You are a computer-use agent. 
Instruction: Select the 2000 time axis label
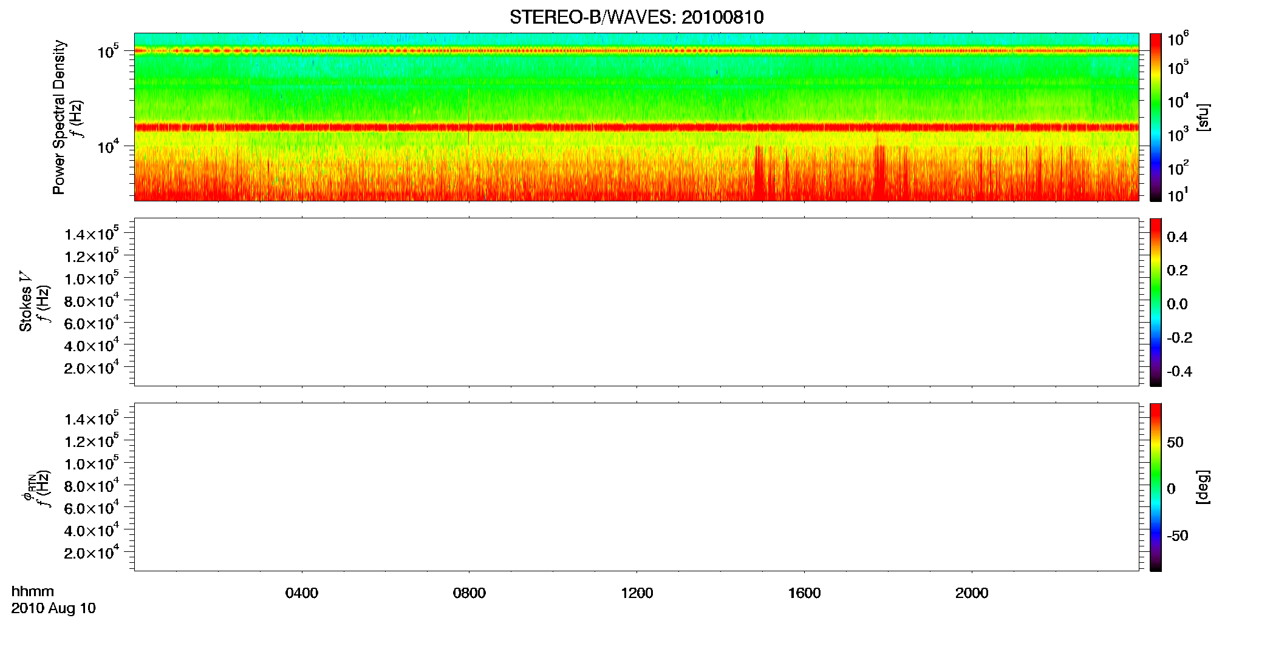[972, 593]
